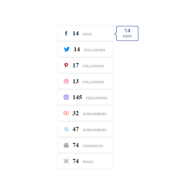Screen dimensions: 195x195
Task: Click the SUBSCRIBERS label next to 47
Action: tap(95, 130)
